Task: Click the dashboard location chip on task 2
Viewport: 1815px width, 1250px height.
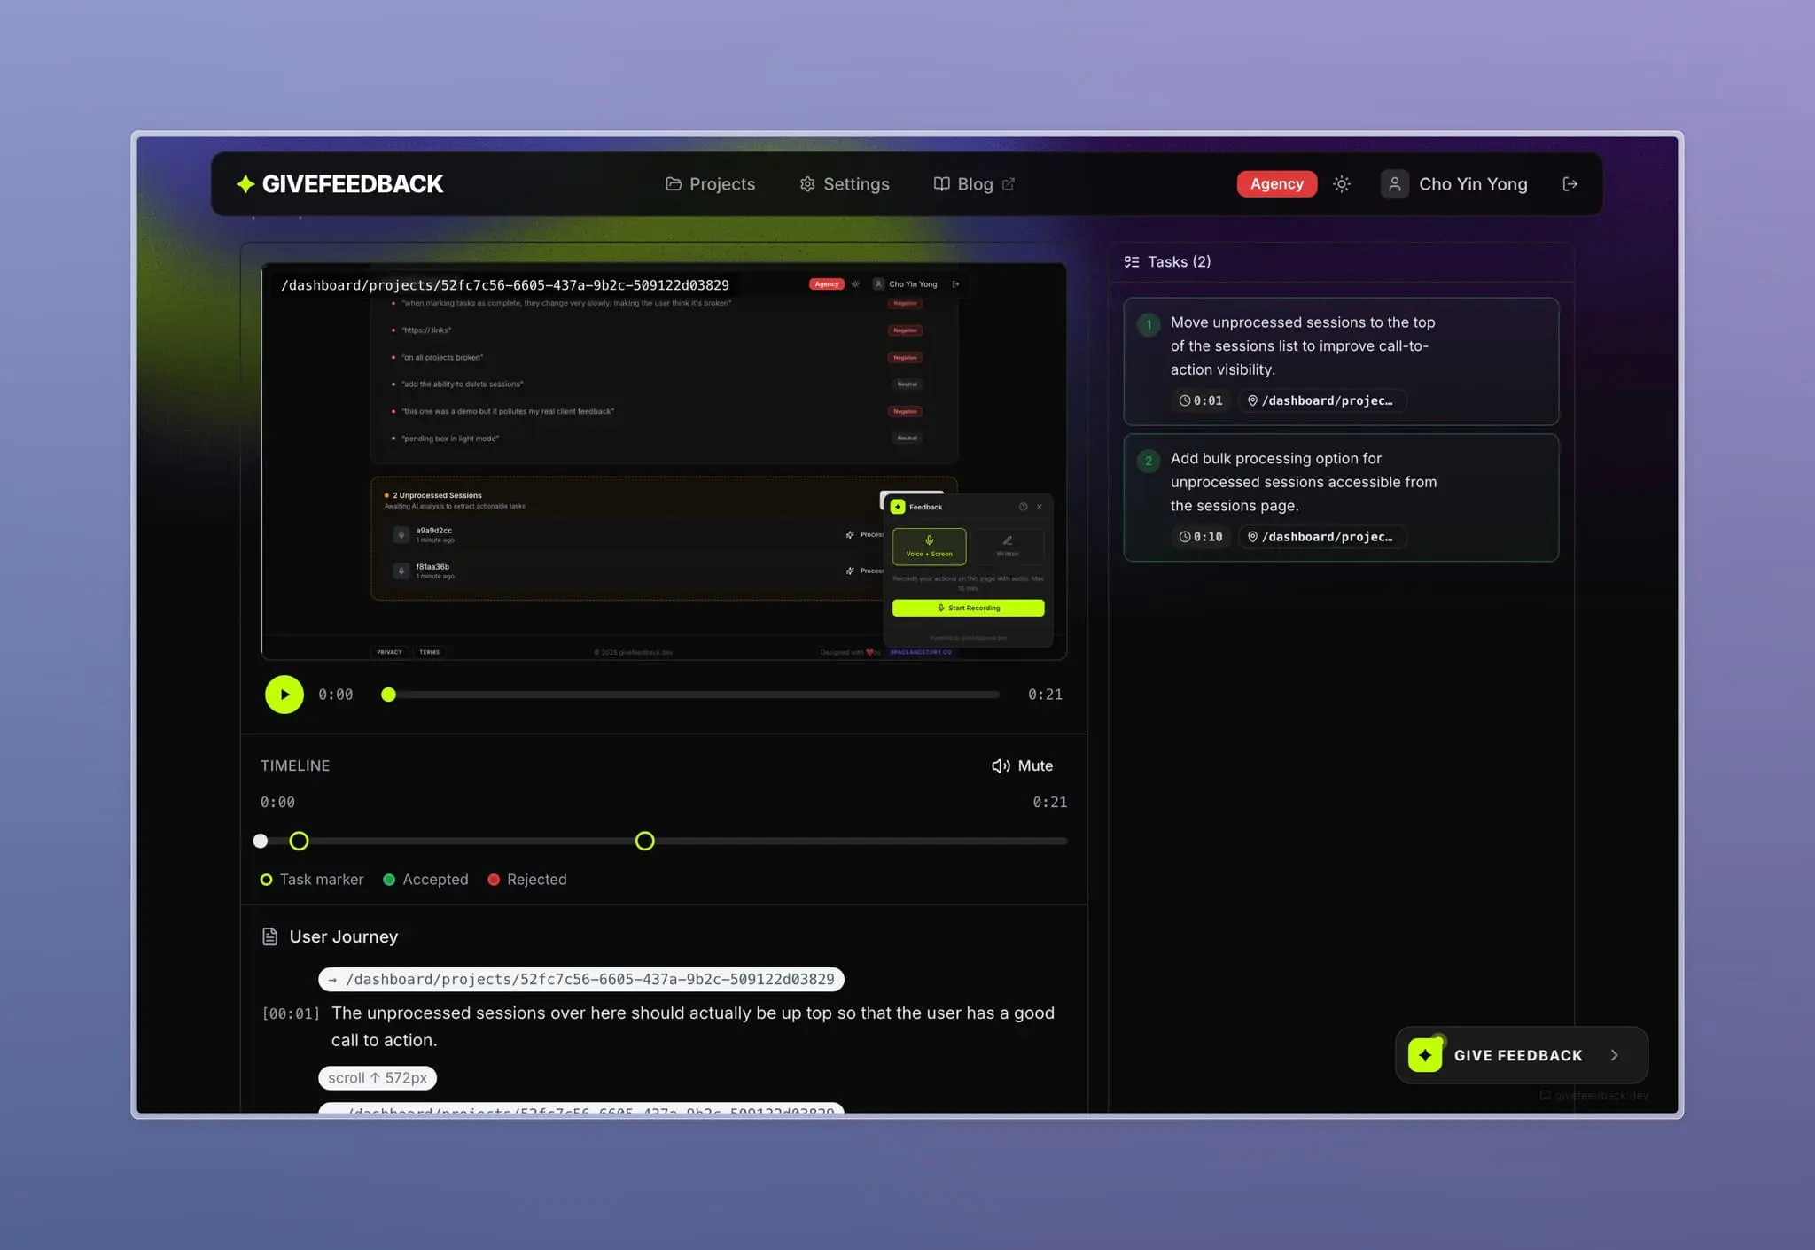Action: [x=1321, y=537]
